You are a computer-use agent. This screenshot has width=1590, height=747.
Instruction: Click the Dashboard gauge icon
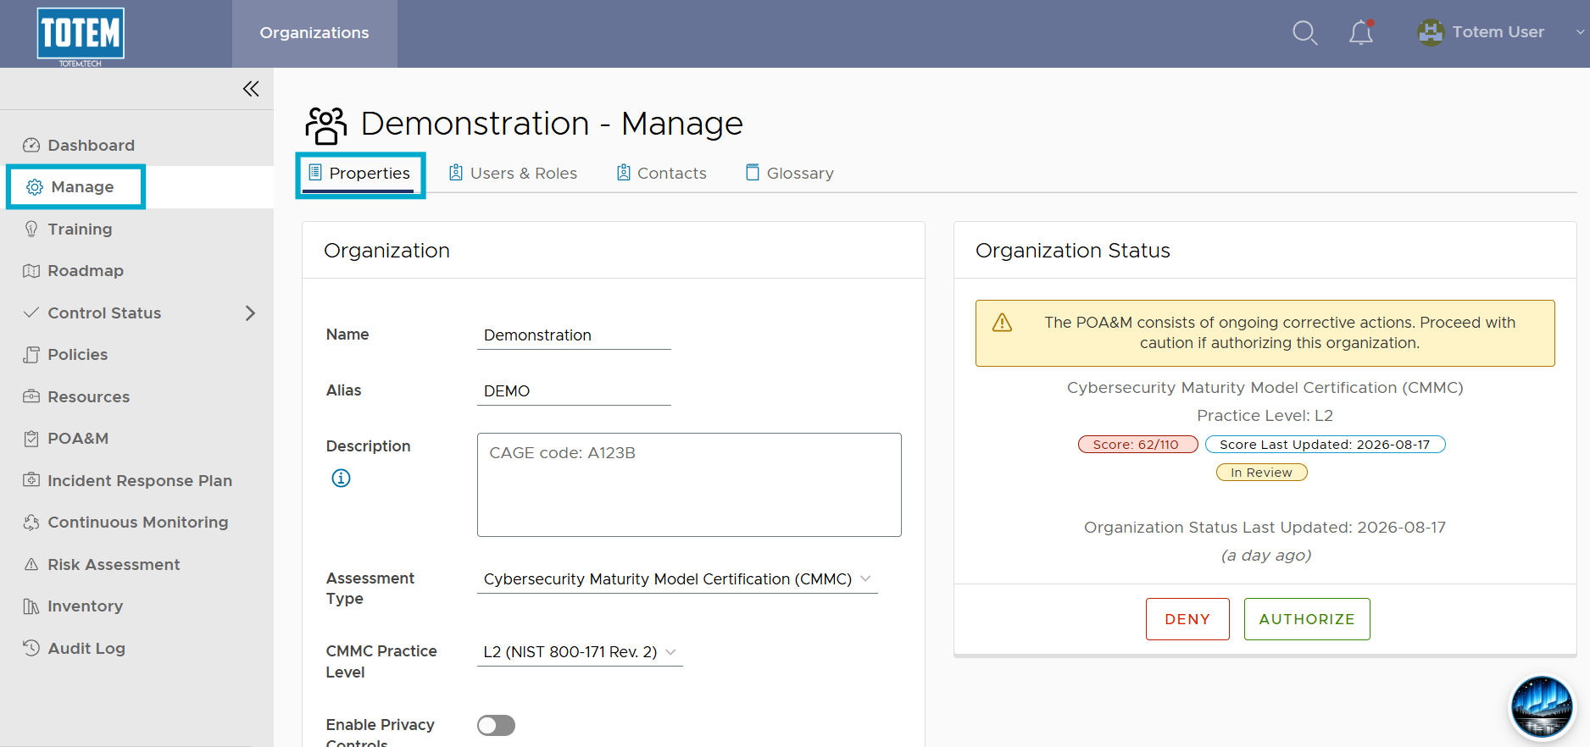pyautogui.click(x=31, y=145)
